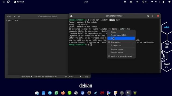
Task: Click the puzzle-shaped tray icon in top bar
Action: click(x=125, y=2)
